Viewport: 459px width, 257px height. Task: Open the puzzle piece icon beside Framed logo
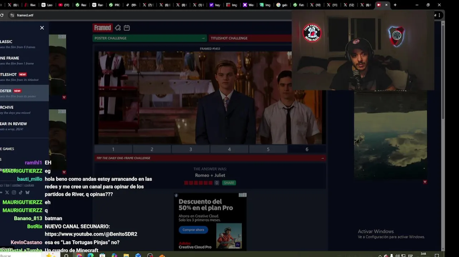point(118,28)
